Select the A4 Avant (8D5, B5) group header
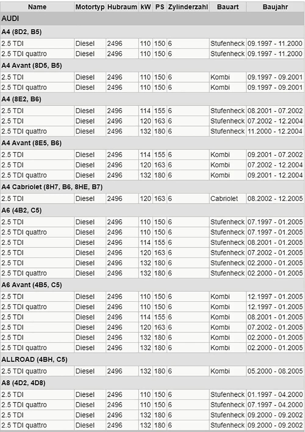The height and width of the screenshot is (432, 305). click(x=152, y=65)
